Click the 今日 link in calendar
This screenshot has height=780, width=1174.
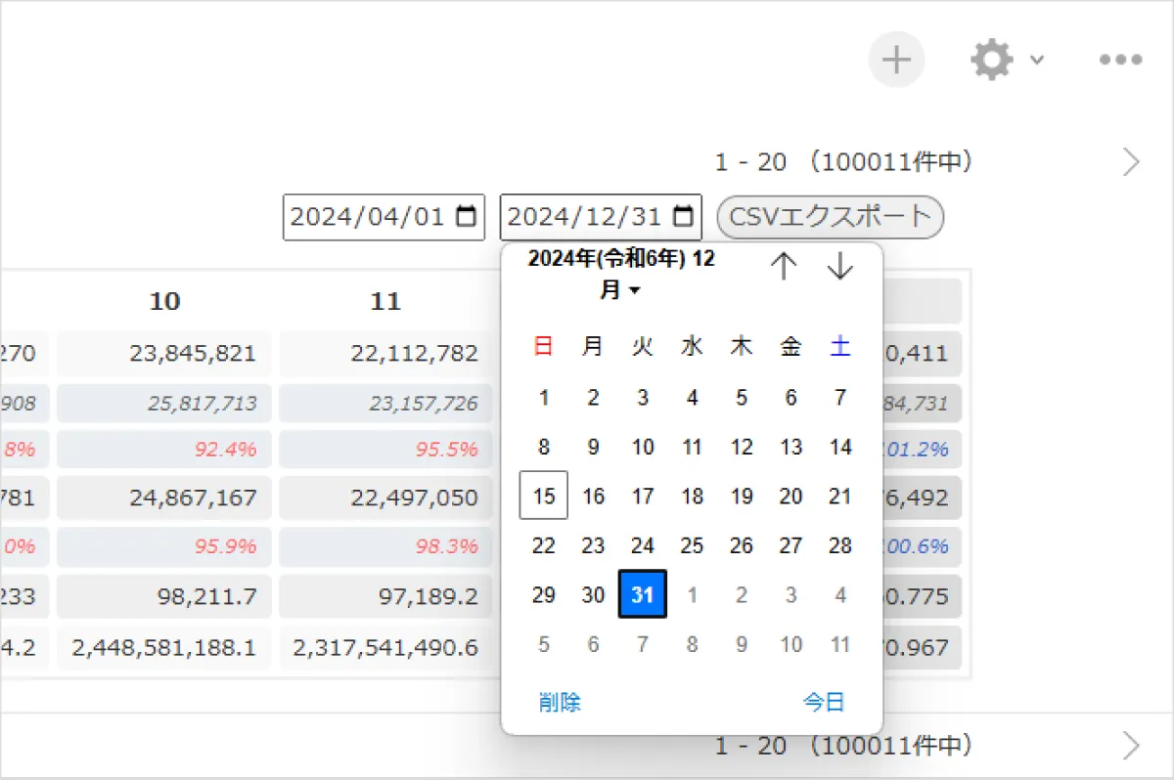pyautogui.click(x=824, y=702)
